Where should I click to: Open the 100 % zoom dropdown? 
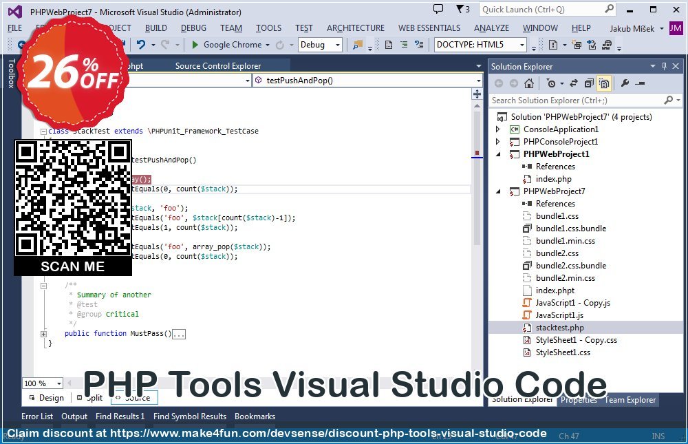pos(58,383)
